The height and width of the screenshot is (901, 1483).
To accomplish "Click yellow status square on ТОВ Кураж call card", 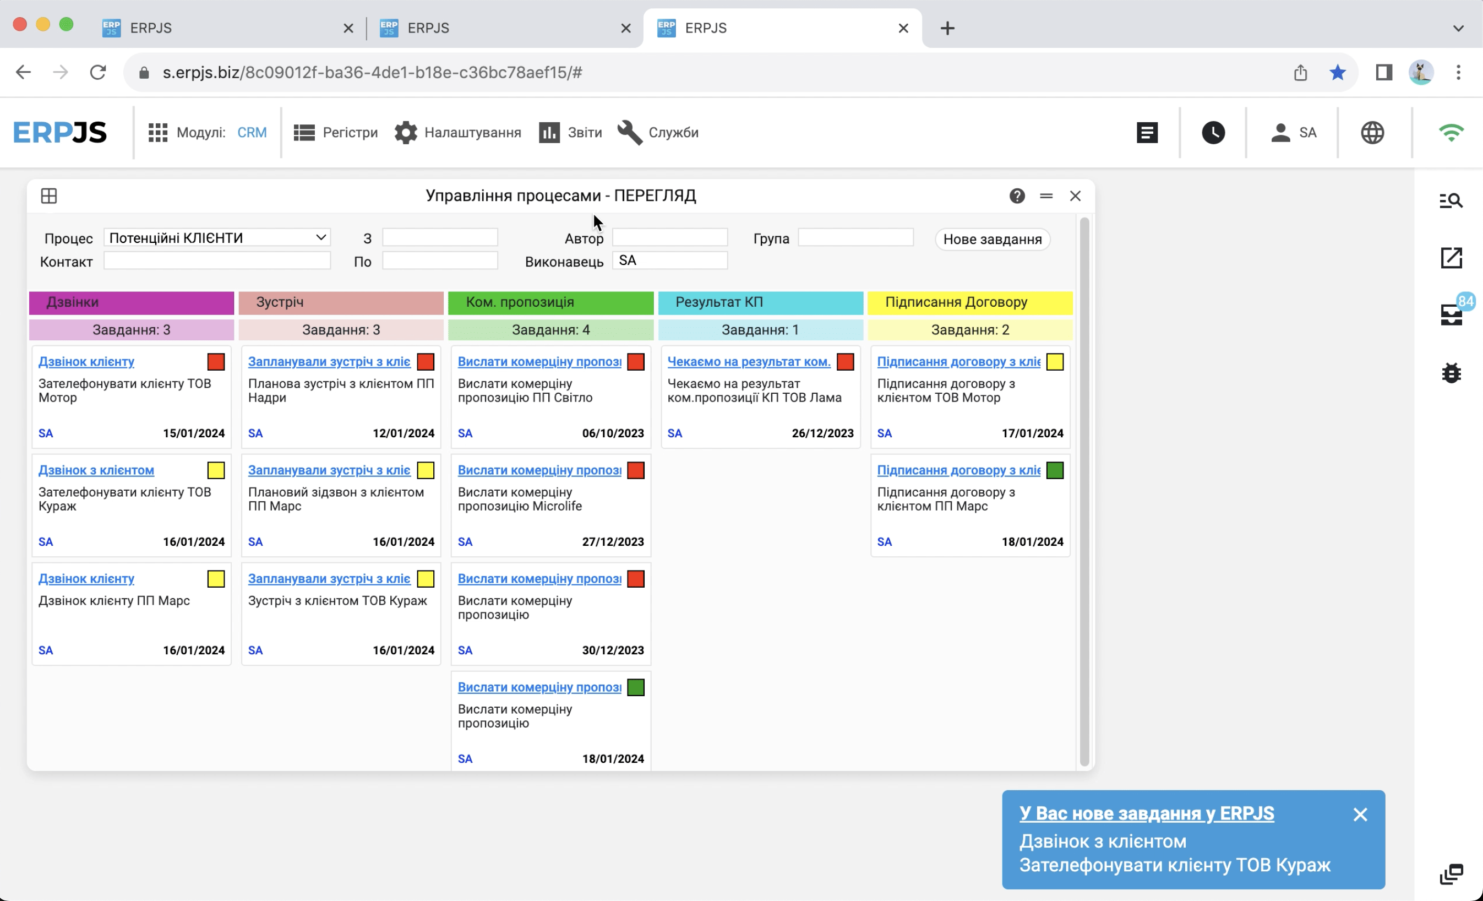I will 216,470.
